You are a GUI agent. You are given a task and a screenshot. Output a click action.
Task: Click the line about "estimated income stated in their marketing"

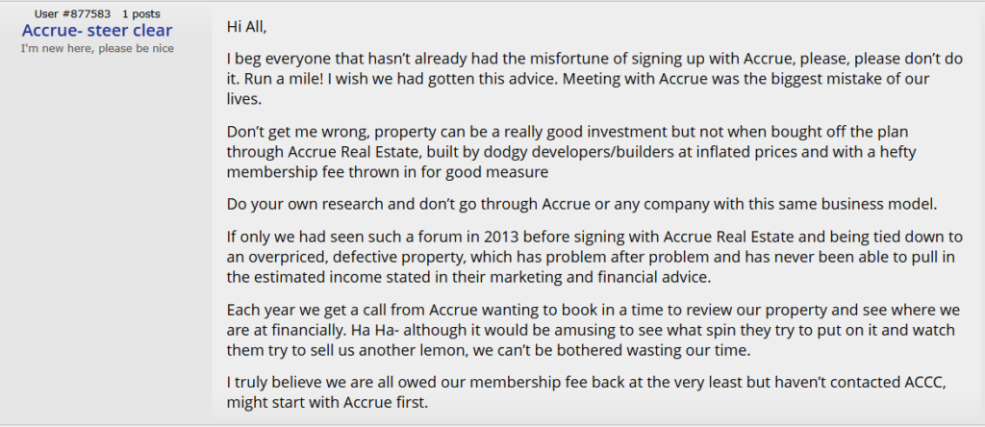tap(468, 278)
